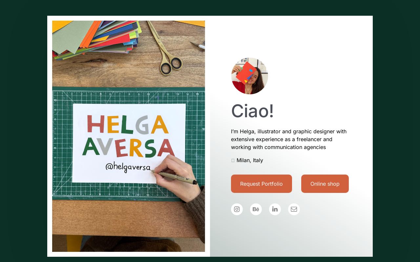The height and width of the screenshot is (262, 420).
Task: Click the email envelope icon
Action: 294,209
